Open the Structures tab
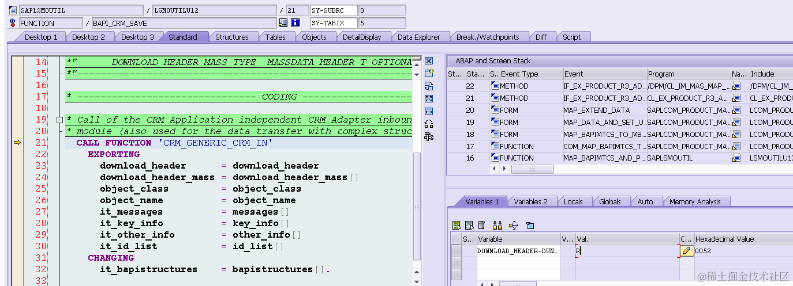793x286 pixels. coord(232,37)
